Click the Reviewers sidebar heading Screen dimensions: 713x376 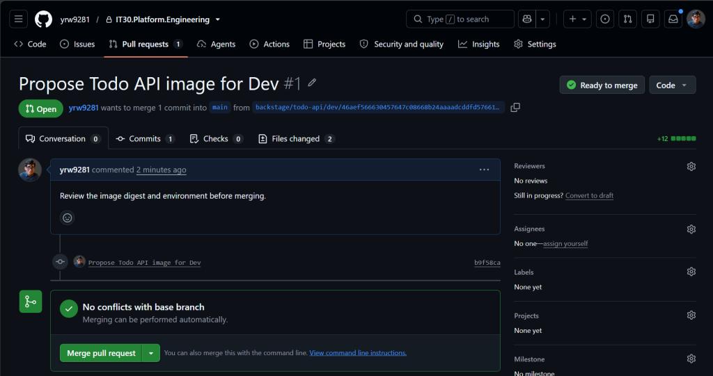pos(529,165)
